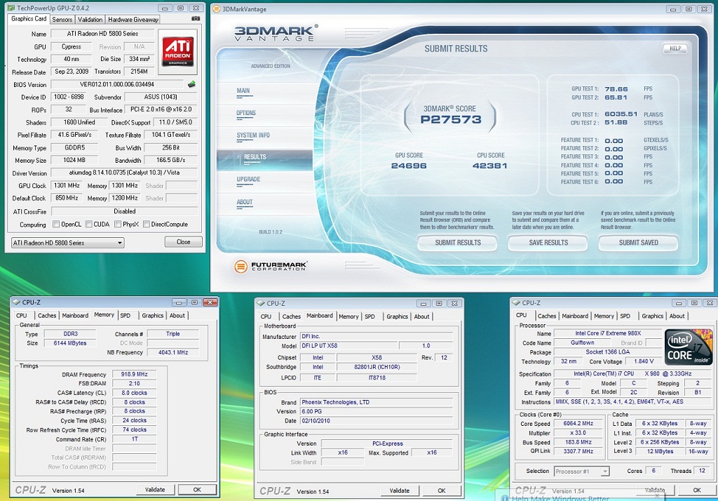Image resolution: width=718 pixels, height=501 pixels.
Task: Go to Main in 3DMark Vantage
Action: coord(243,91)
